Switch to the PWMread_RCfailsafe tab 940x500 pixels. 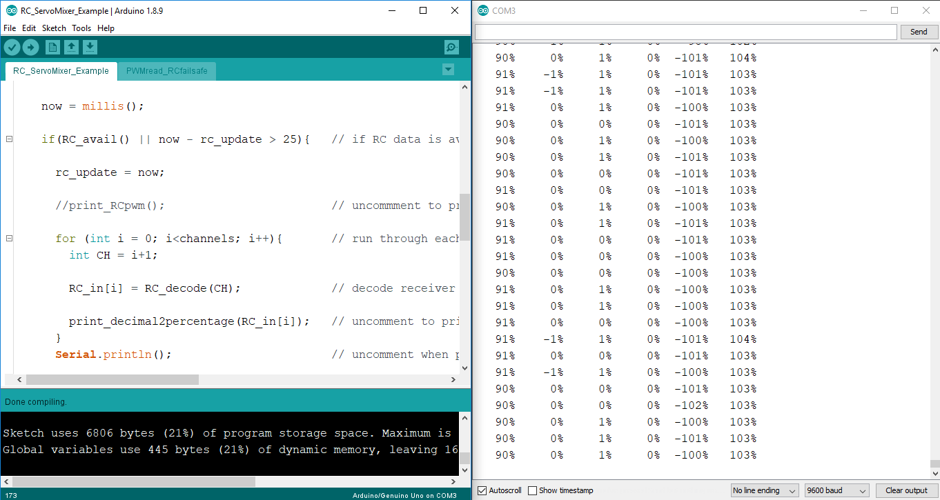tap(166, 70)
